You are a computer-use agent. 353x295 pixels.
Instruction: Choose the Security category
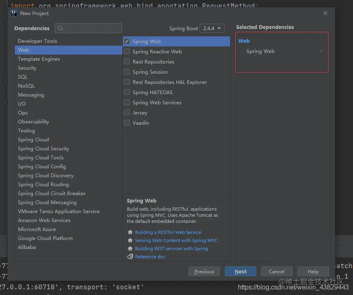click(x=69, y=68)
